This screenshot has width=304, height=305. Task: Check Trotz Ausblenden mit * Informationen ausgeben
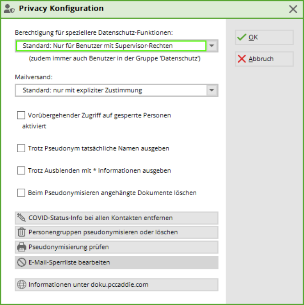[21, 171]
